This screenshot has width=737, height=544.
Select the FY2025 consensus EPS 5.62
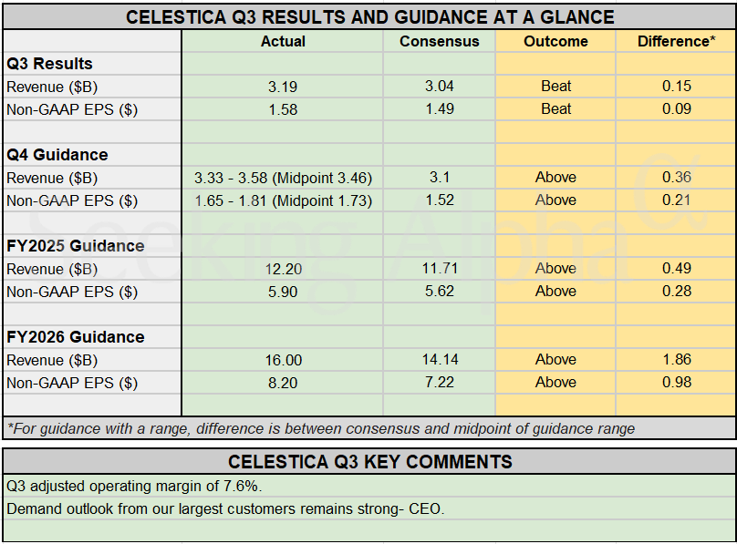[x=439, y=292]
